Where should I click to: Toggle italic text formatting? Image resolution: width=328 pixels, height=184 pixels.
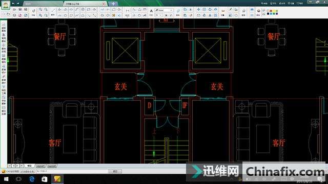point(171,15)
